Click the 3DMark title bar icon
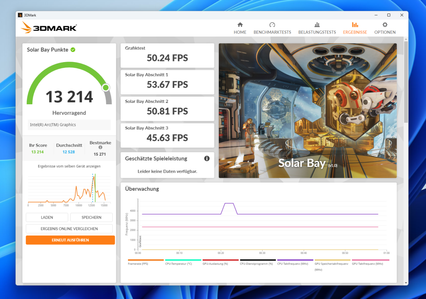The image size is (426, 299). [x=20, y=15]
